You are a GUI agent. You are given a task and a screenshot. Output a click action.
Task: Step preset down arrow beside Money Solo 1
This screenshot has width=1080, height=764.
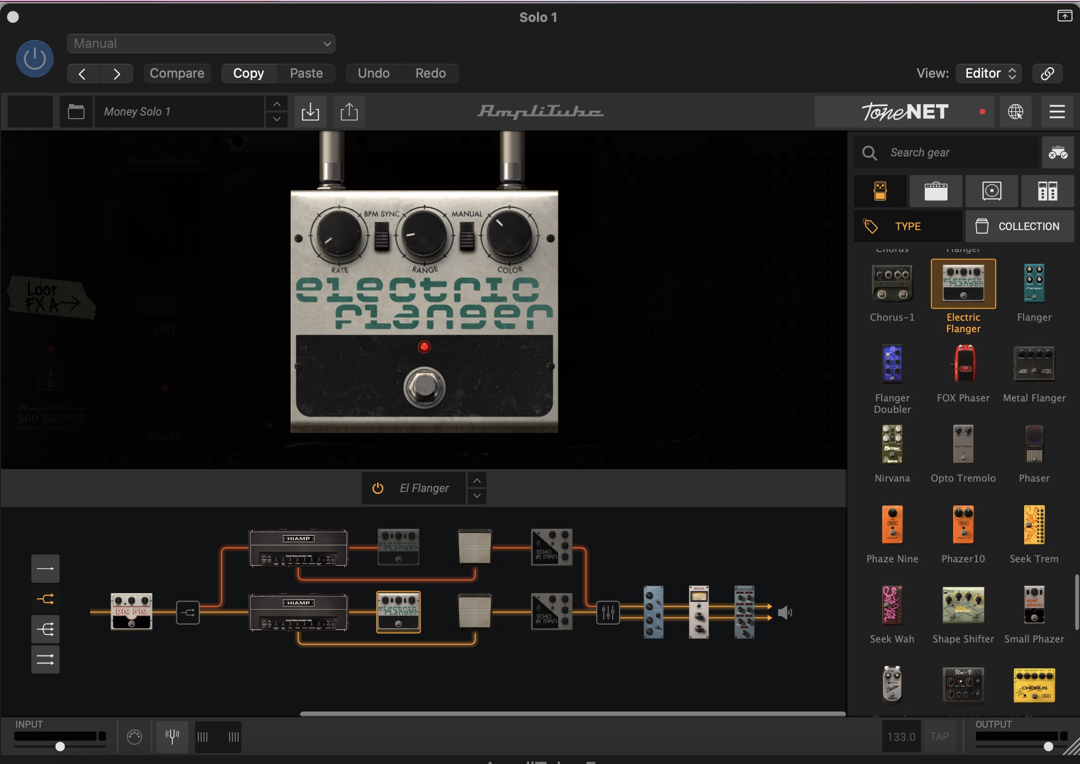[276, 120]
